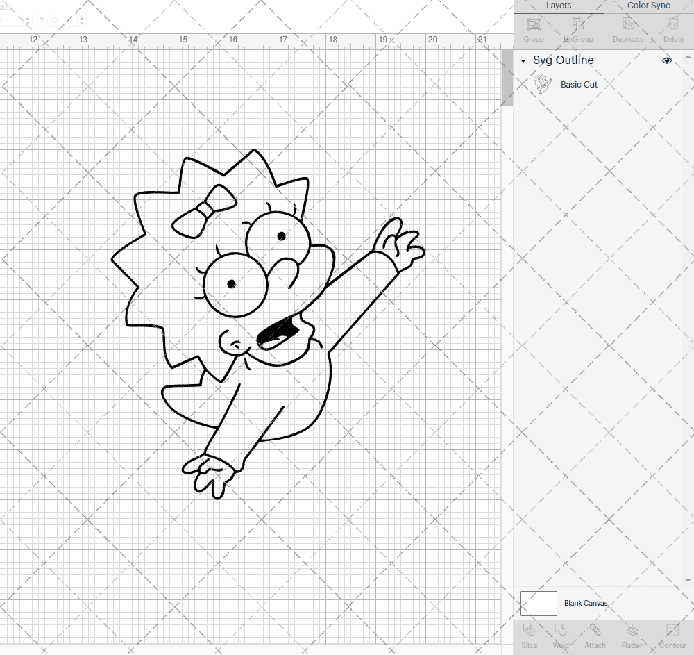Collapse the Svg Outline layer group
694x655 pixels.
523,61
